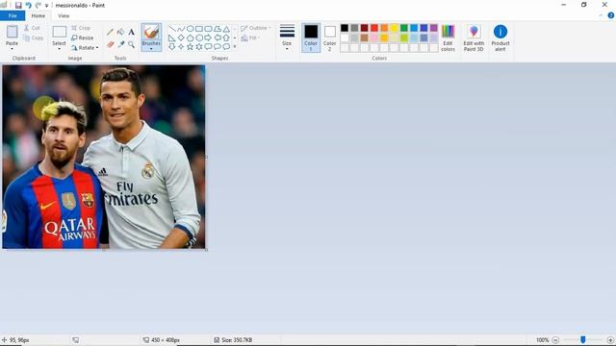Choose the Curve shape
The height and width of the screenshot is (346, 616).
click(181, 29)
